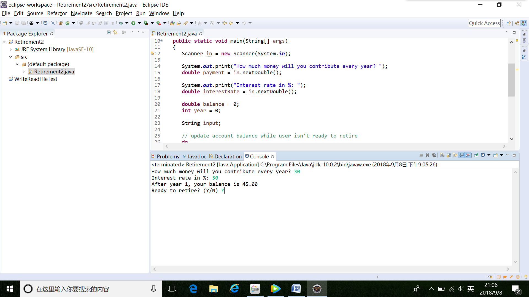Open dropdown next to External Tools icon
The width and height of the screenshot is (529, 297).
[165, 23]
